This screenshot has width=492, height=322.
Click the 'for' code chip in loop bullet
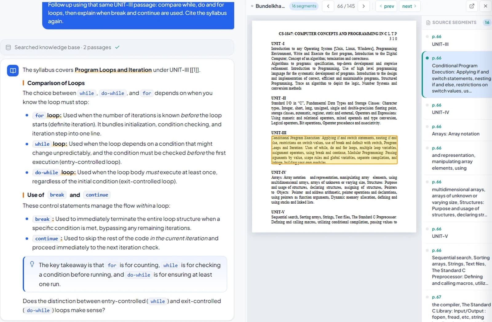(39, 115)
